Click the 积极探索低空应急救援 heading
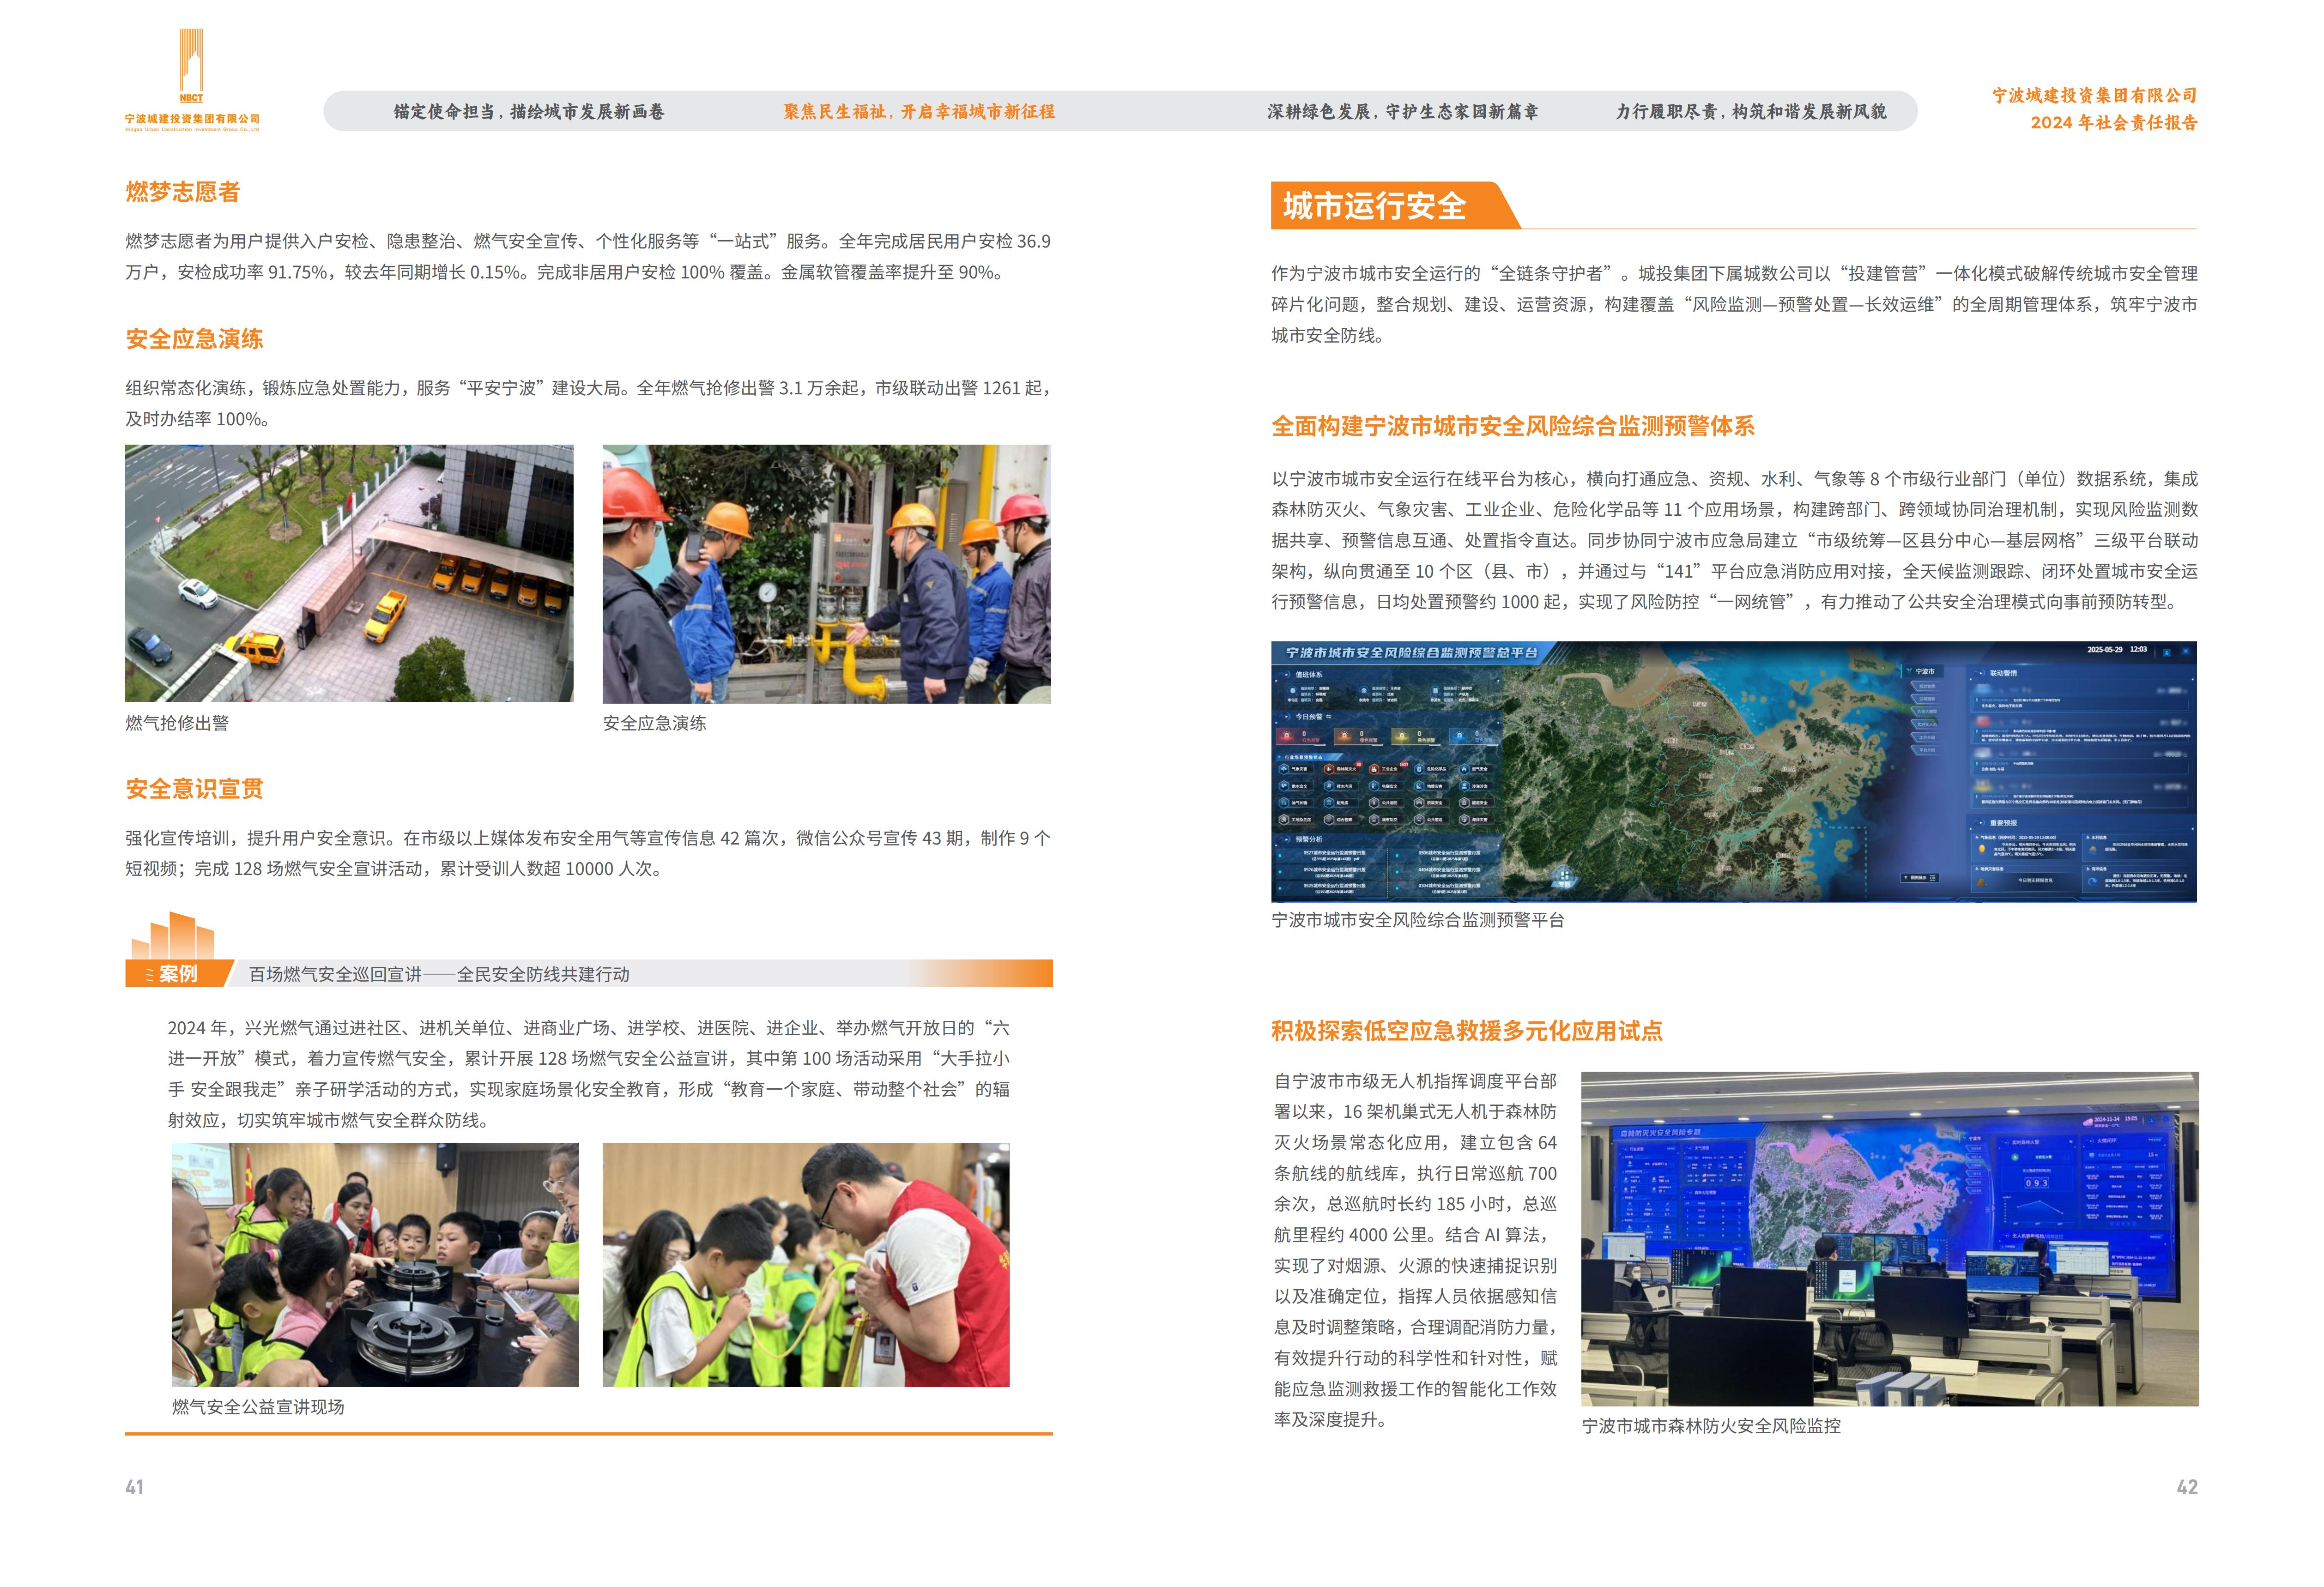This screenshot has height=1587, width=2324. 1466,1031
